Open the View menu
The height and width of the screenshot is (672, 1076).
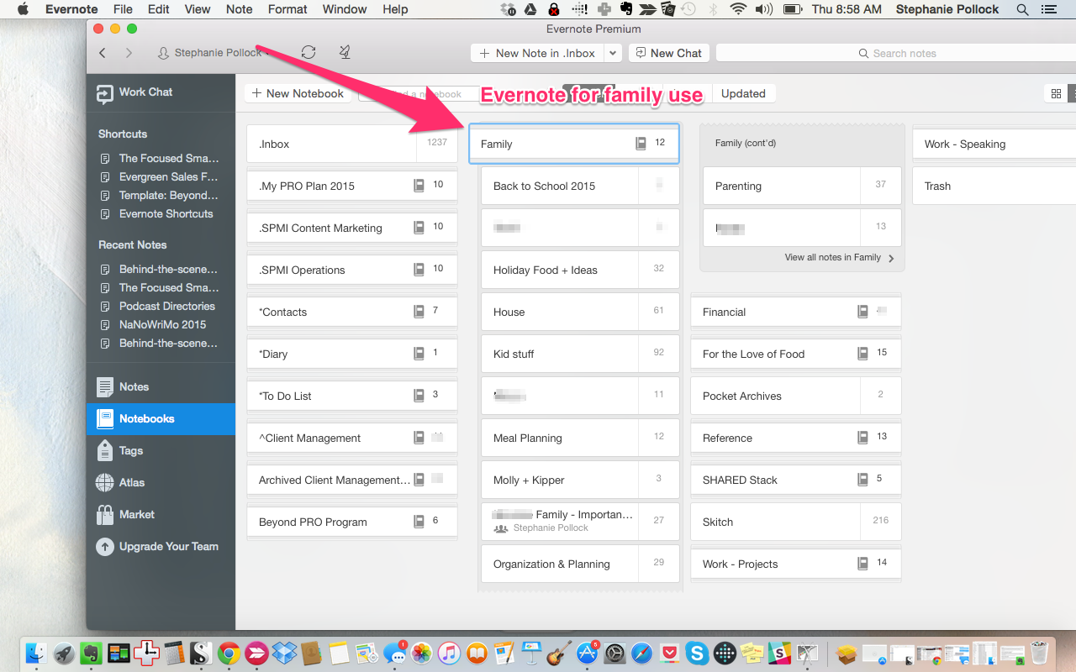(198, 9)
